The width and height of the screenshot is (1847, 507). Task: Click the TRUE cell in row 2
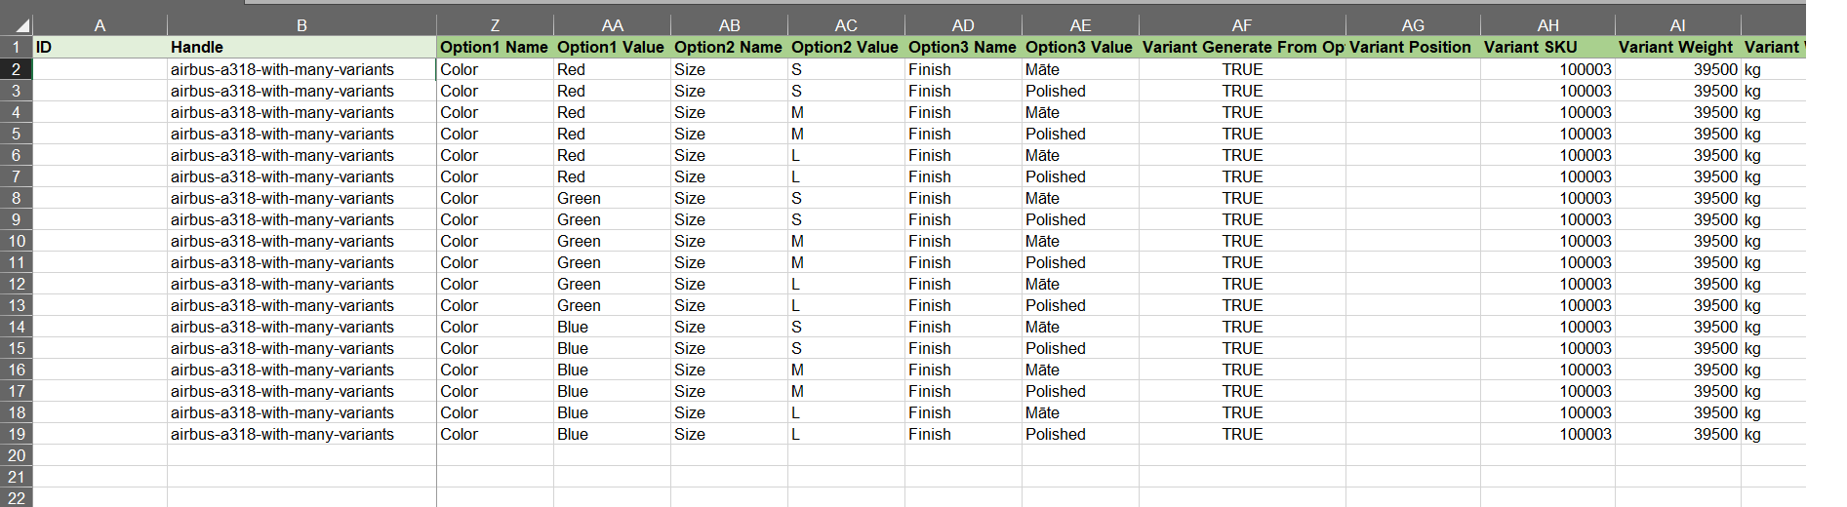click(x=1241, y=69)
